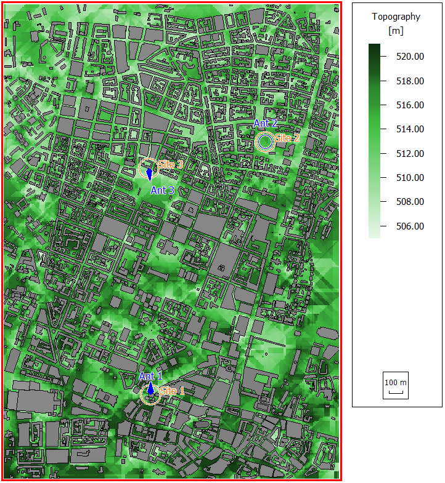Click the Topography legend title

click(x=396, y=17)
